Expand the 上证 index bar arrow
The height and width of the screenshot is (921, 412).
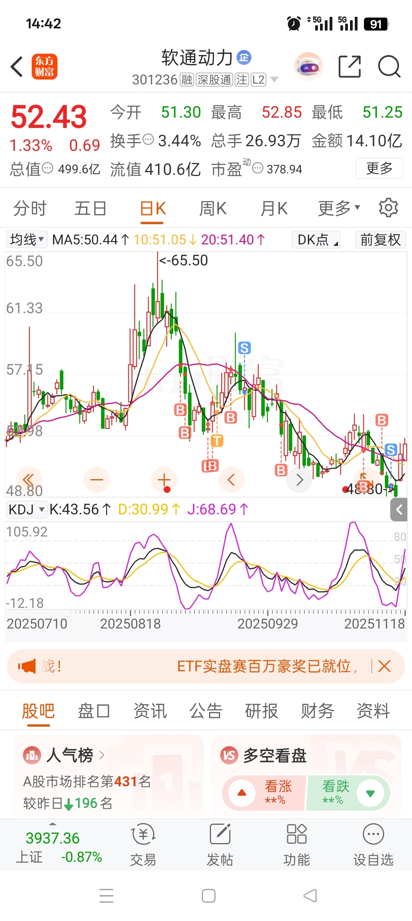(x=53, y=824)
